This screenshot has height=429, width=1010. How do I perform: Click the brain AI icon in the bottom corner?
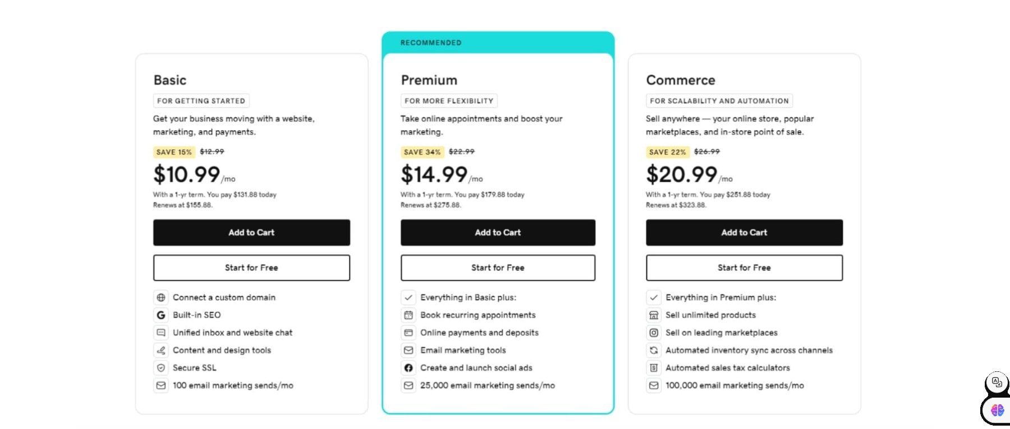point(996,410)
